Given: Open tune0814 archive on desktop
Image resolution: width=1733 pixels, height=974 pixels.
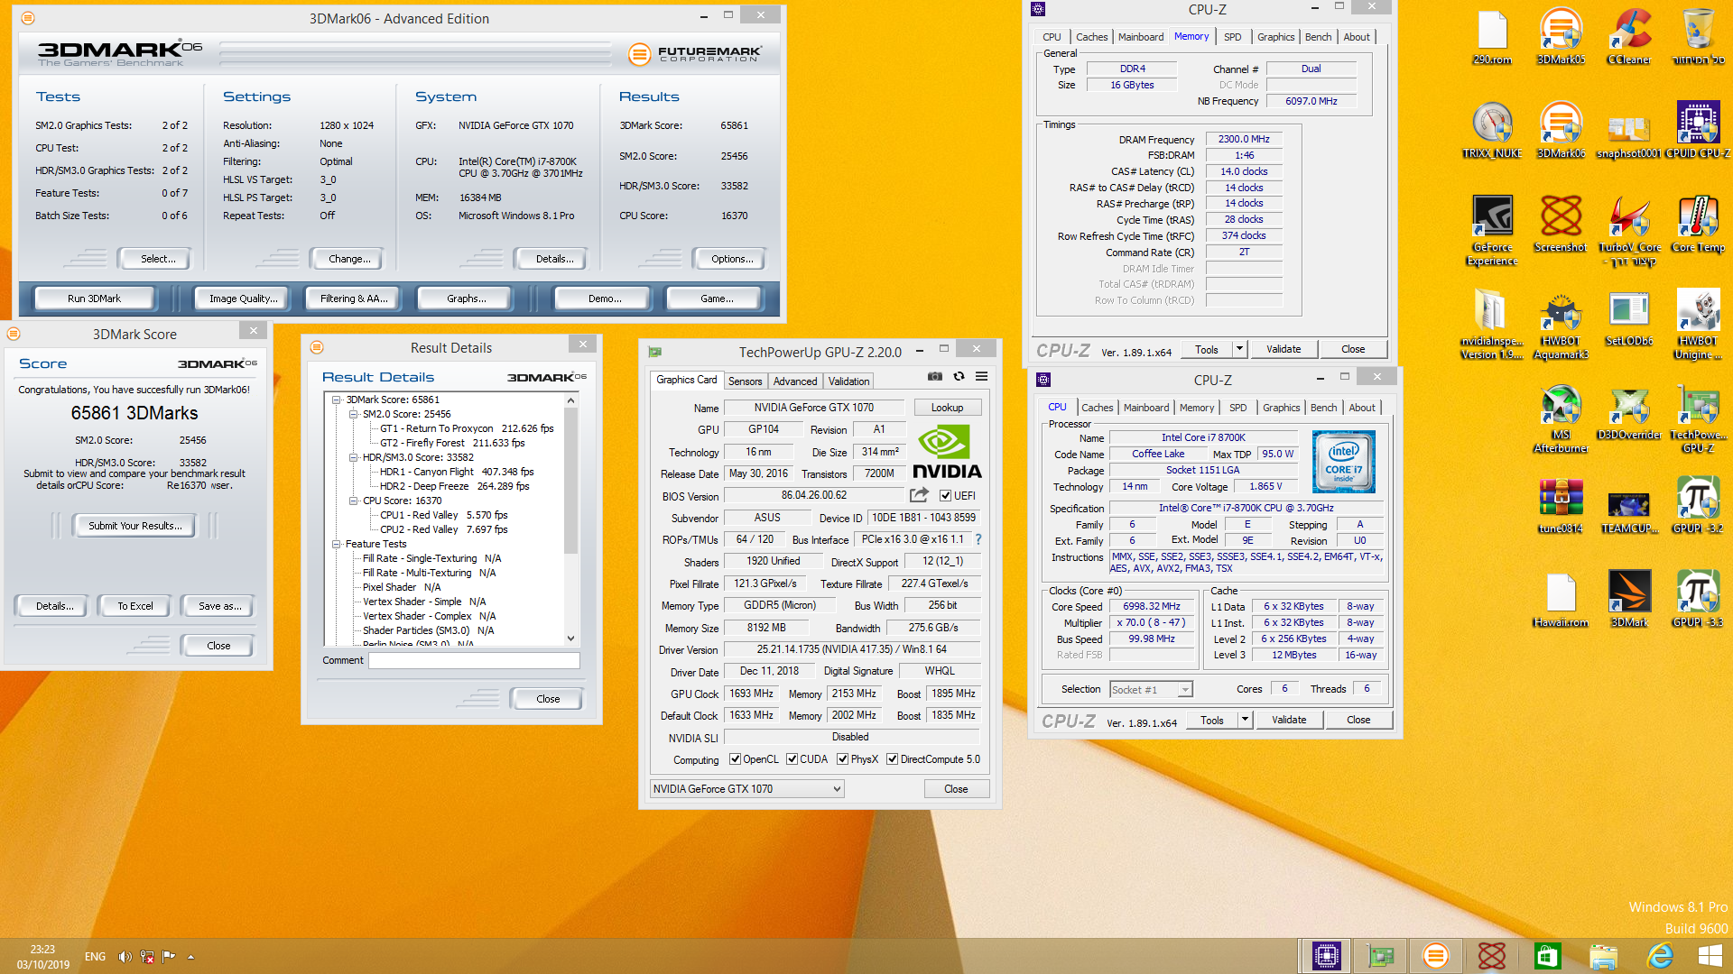Looking at the screenshot, I should 1561,507.
